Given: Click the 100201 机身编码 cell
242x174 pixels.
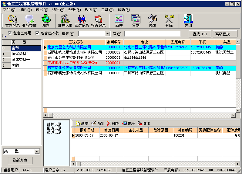Looking at the screenshot, I should (x=185, y=135).
